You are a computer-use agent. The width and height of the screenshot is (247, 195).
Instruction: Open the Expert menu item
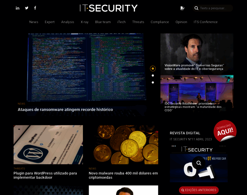click(50, 22)
